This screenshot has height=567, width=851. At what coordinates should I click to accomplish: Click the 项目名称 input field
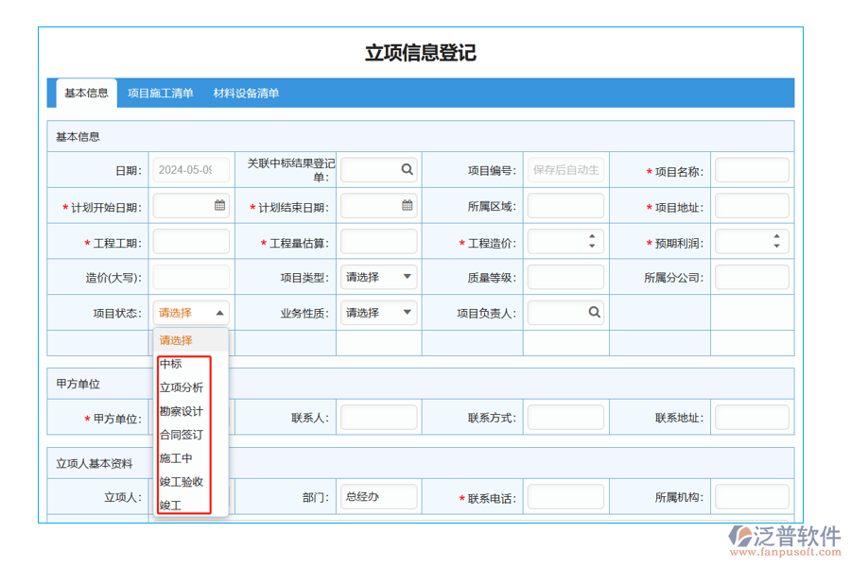coord(752,170)
